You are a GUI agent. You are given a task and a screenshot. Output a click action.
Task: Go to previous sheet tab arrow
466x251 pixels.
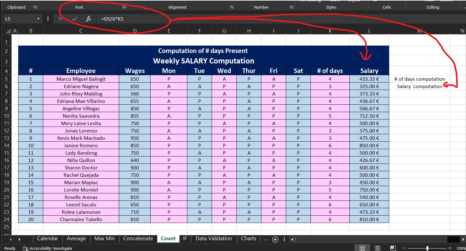click(11, 239)
